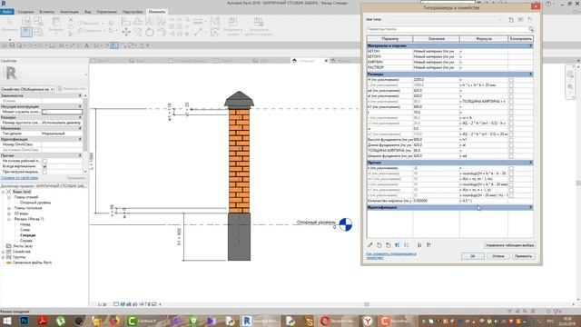Click the Text 'A' icon in quick access toolbar

(x=86, y=45)
